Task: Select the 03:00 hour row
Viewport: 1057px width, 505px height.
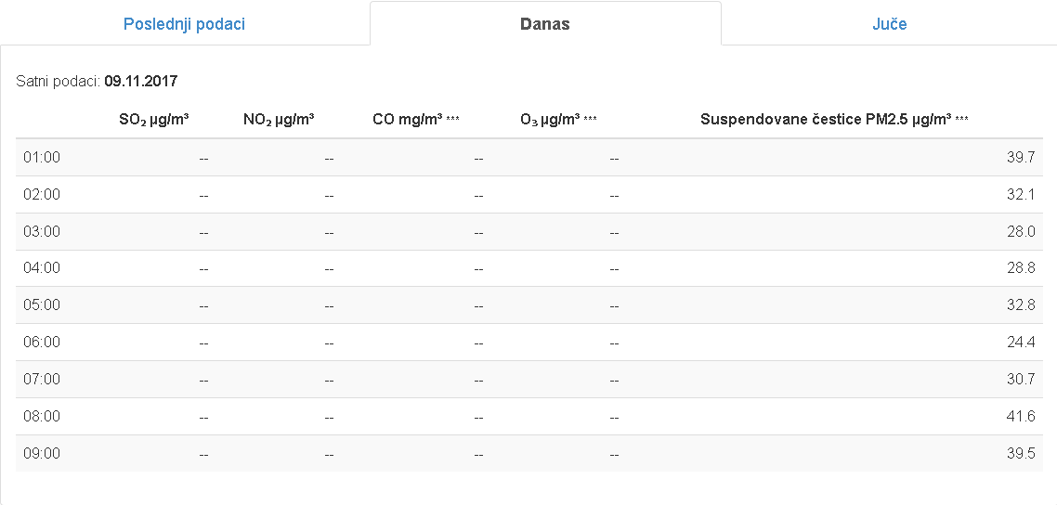Action: pos(529,232)
